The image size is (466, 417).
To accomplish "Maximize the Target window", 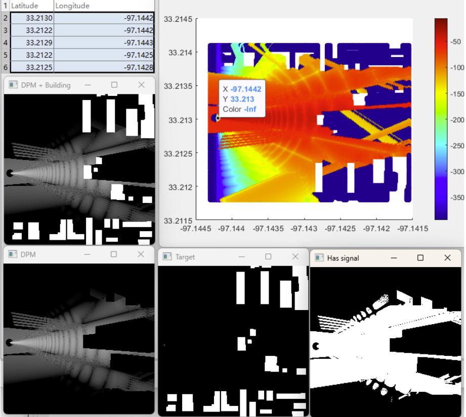I will pyautogui.click(x=268, y=257).
